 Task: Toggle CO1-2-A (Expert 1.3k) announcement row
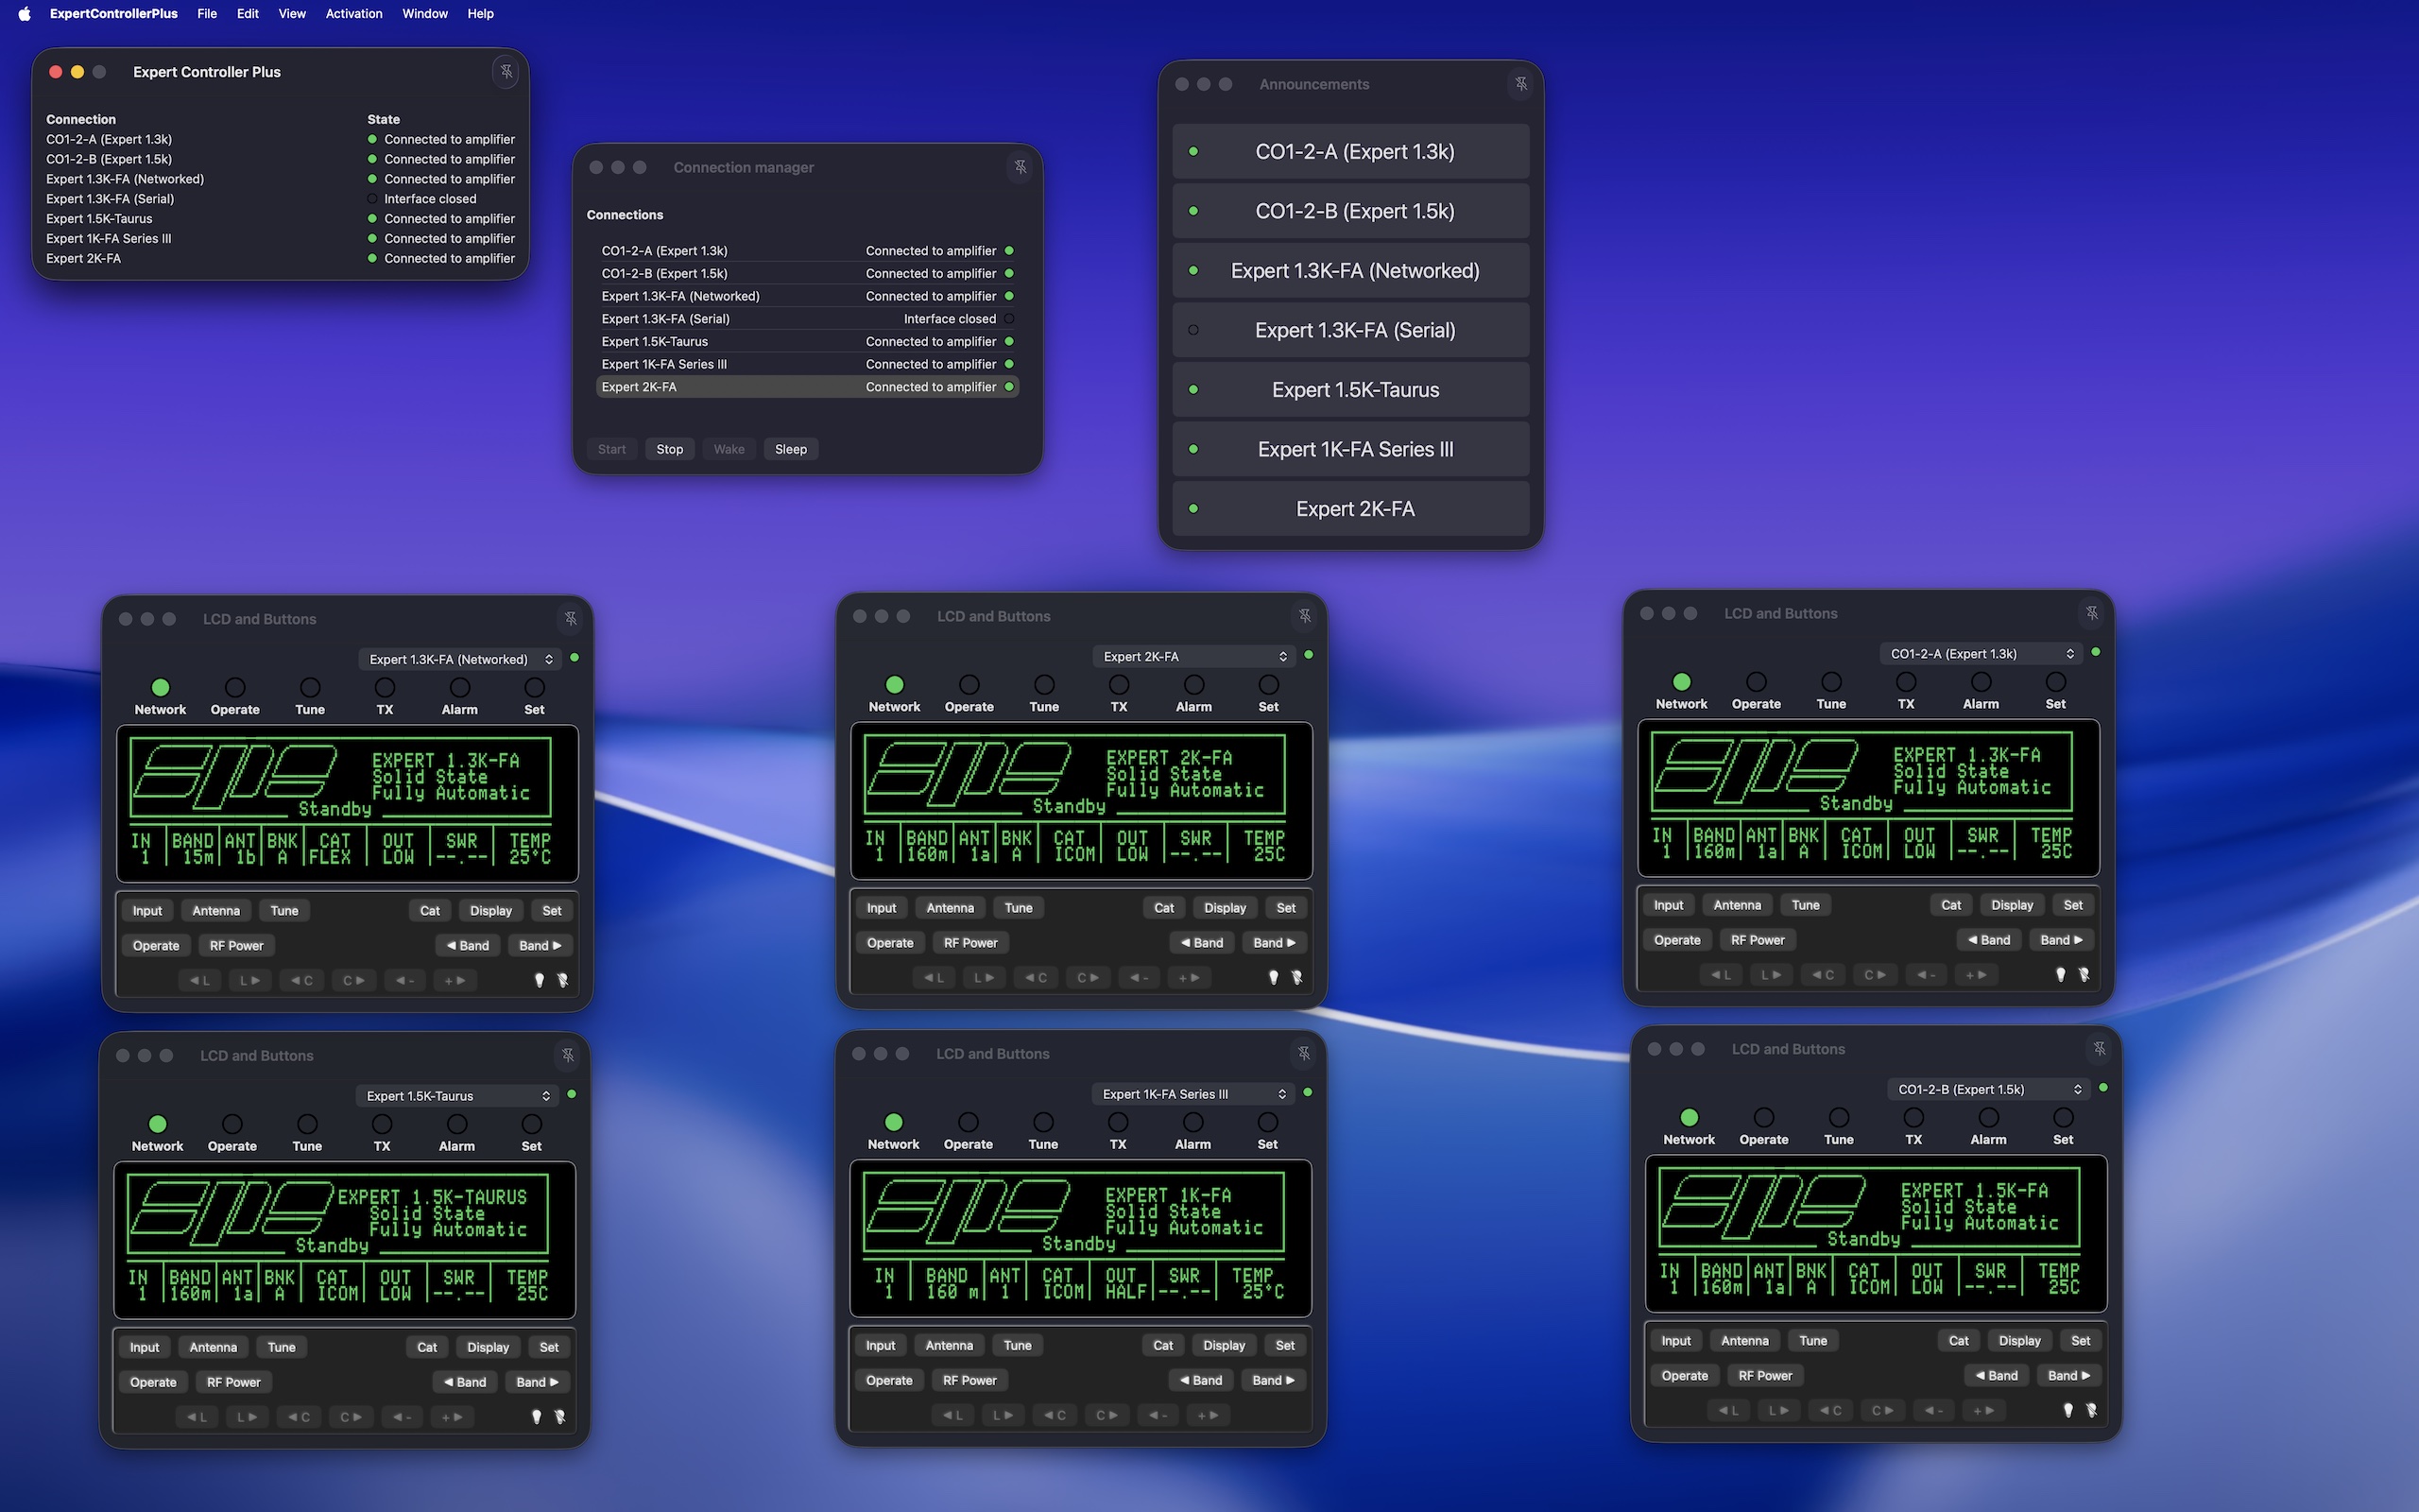pyautogui.click(x=1350, y=152)
